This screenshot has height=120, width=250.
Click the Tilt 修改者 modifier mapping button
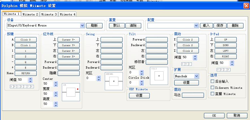[157, 62]
